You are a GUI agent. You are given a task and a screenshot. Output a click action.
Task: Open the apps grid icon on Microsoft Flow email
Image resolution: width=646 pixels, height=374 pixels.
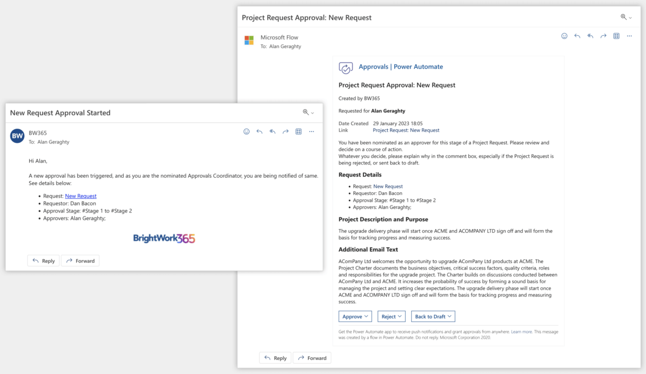616,36
